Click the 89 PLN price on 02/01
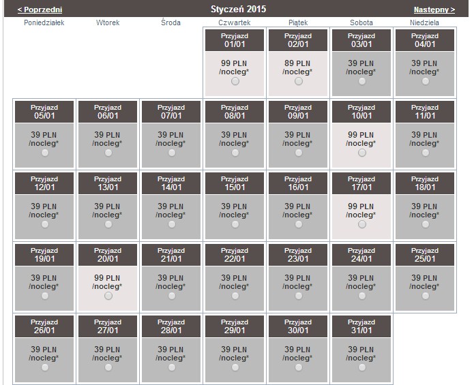The height and width of the screenshot is (385, 474). coord(297,63)
